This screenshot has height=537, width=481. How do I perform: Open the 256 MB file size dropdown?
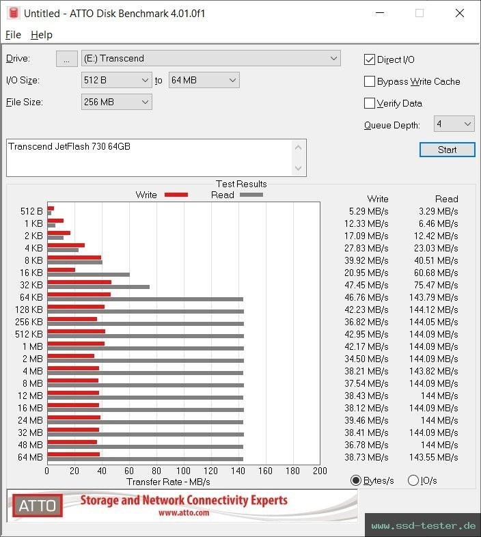pyautogui.click(x=116, y=102)
